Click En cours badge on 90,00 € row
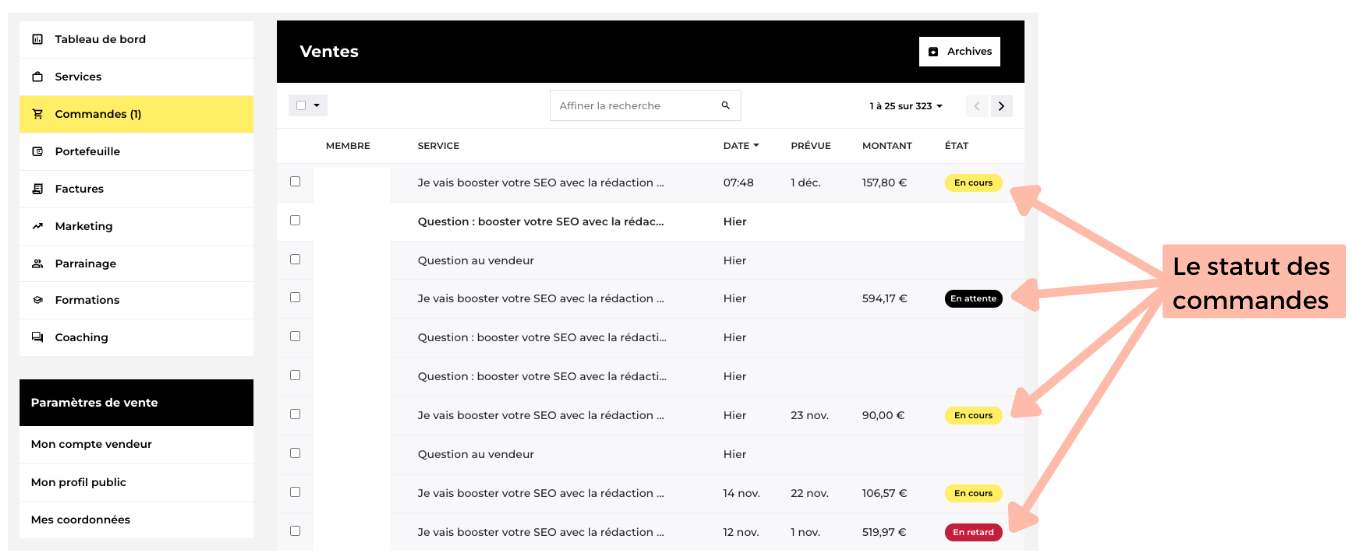This screenshot has width=1352, height=559. [x=973, y=415]
